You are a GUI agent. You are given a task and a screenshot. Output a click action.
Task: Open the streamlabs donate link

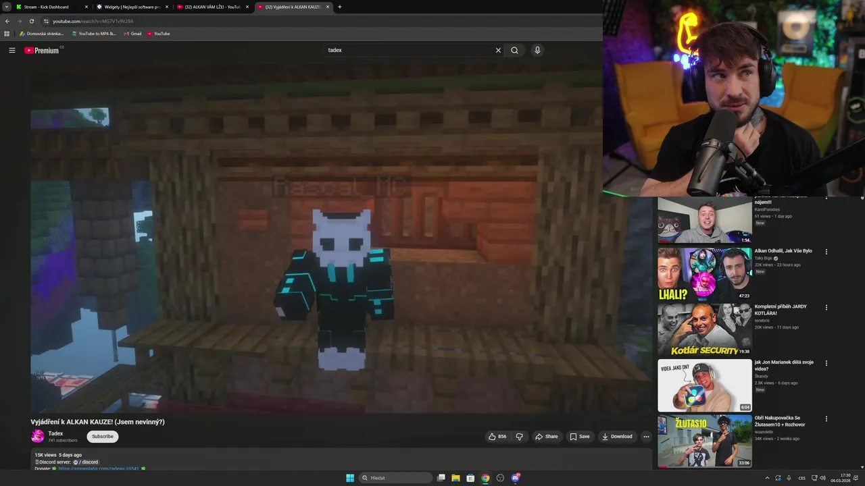pyautogui.click(x=99, y=468)
